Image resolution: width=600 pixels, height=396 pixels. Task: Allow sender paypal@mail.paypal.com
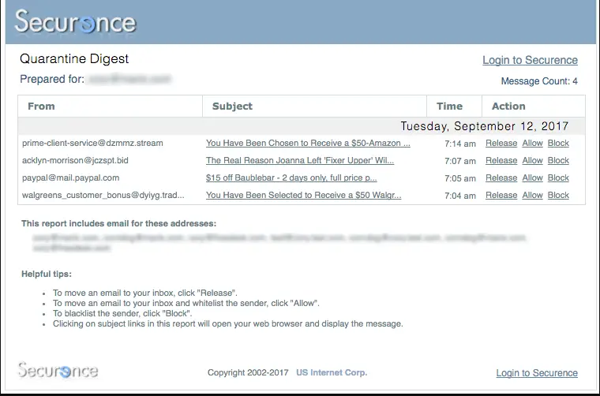[x=532, y=177]
